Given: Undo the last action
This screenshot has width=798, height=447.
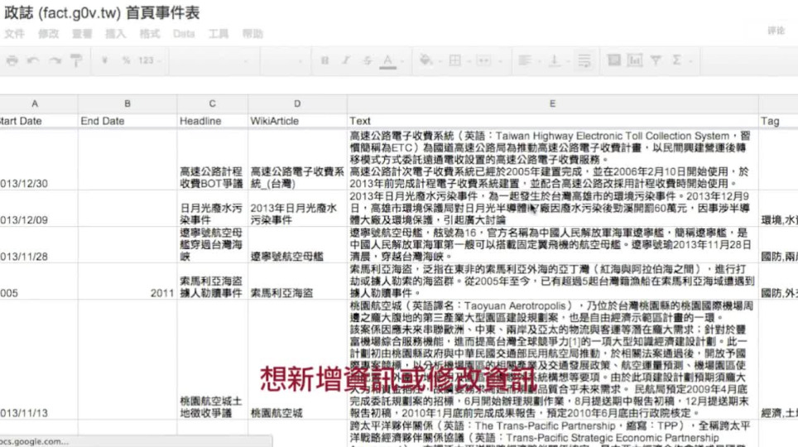Looking at the screenshot, I should coord(34,60).
